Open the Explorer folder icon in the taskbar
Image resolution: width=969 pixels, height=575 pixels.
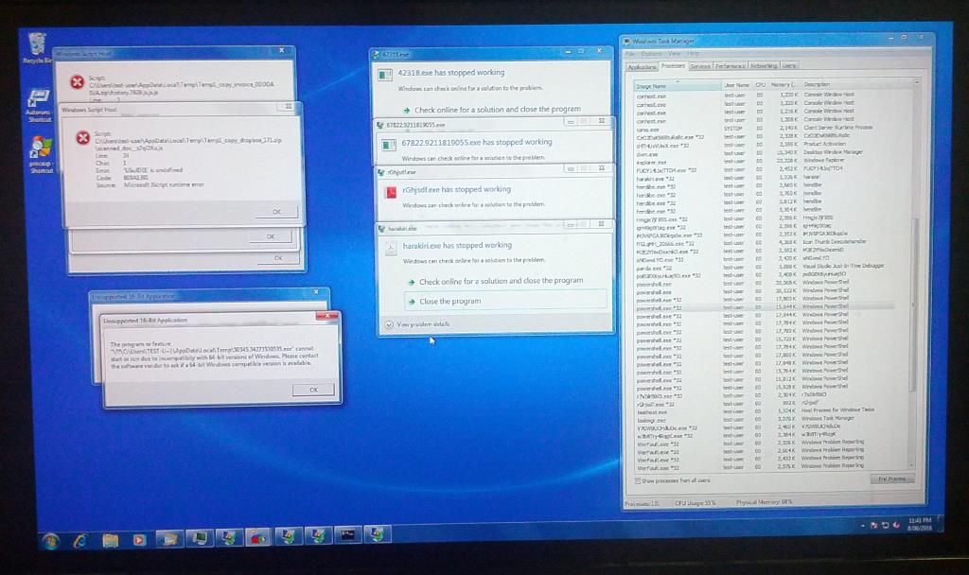click(110, 540)
